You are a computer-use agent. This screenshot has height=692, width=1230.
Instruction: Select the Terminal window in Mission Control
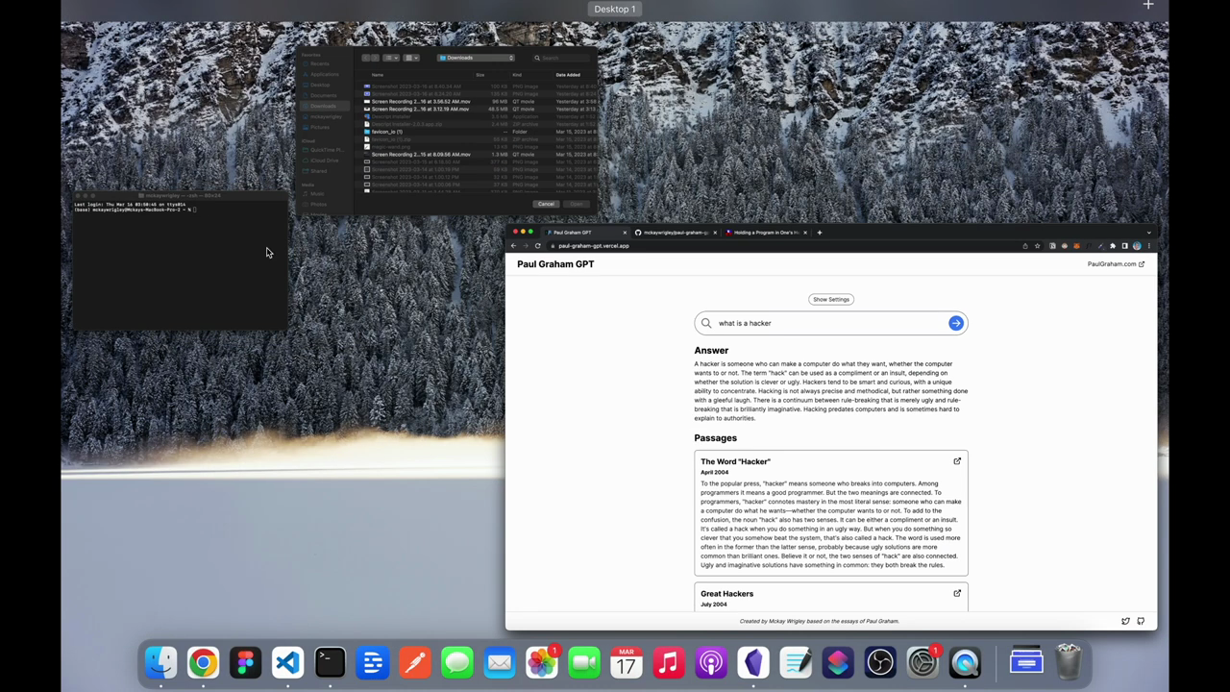(x=180, y=261)
